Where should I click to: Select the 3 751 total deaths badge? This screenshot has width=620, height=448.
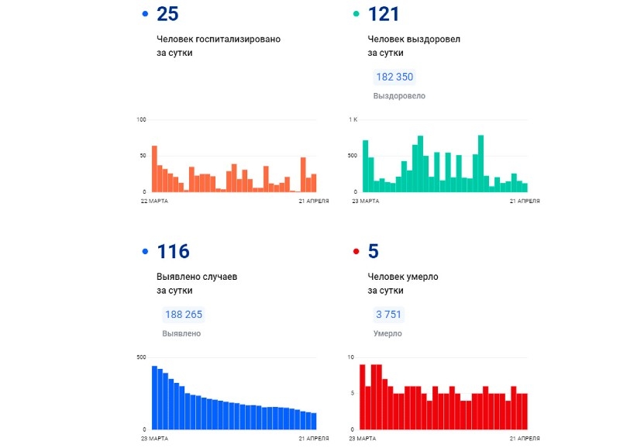click(x=388, y=315)
